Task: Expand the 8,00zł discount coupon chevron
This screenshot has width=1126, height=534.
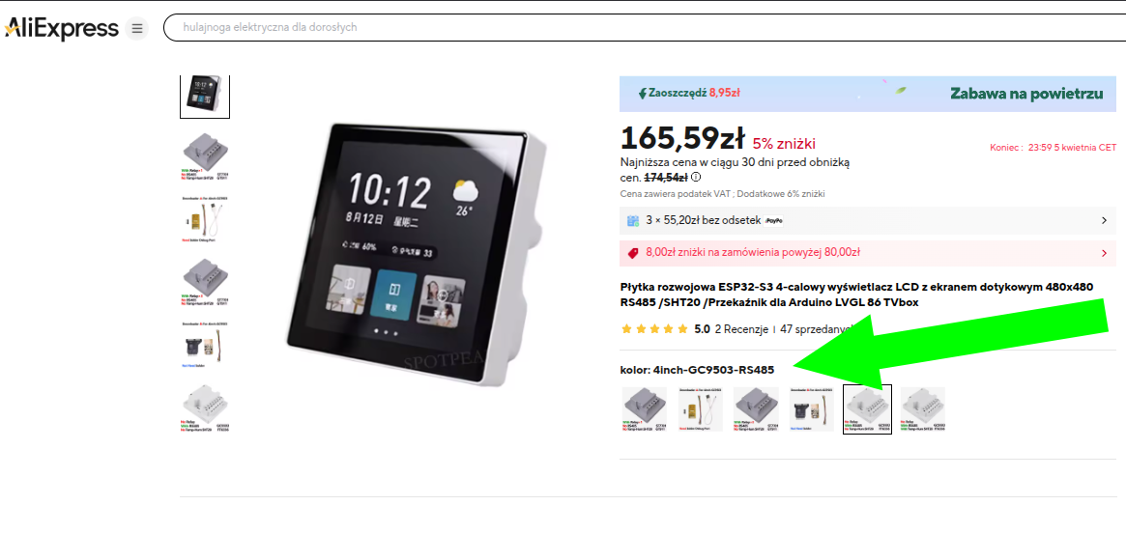Action: (x=1104, y=253)
